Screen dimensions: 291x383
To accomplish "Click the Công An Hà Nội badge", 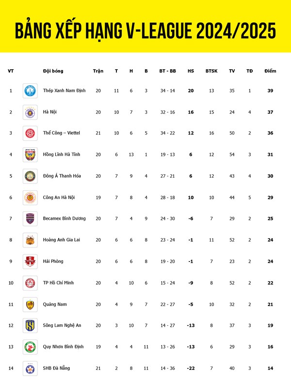I will click(30, 198).
